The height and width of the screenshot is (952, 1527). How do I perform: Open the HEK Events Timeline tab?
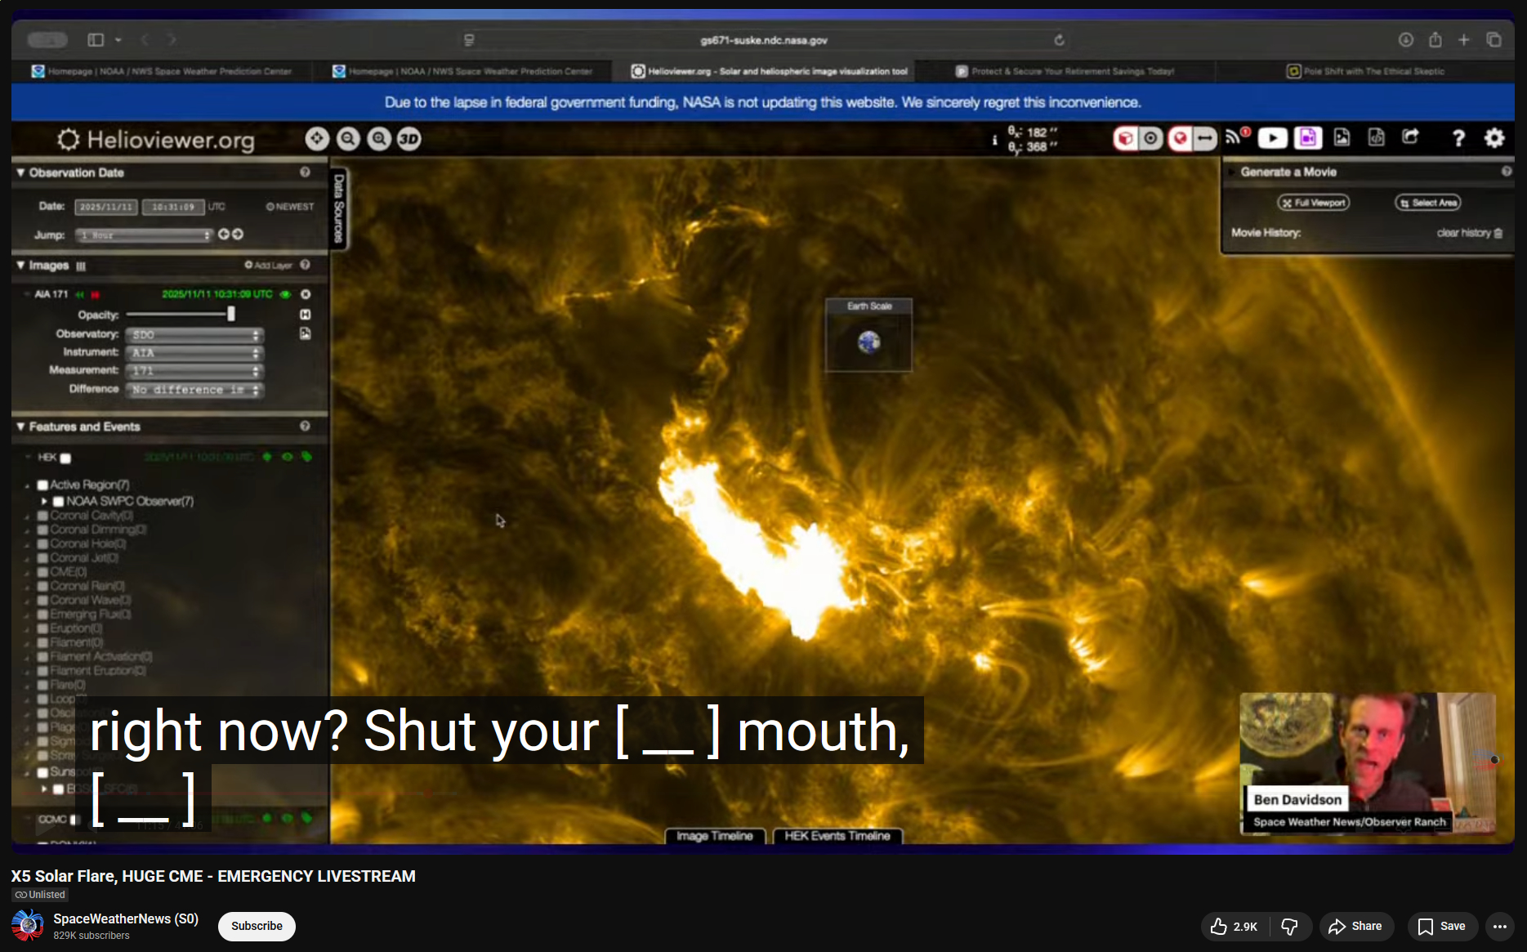coord(837,836)
